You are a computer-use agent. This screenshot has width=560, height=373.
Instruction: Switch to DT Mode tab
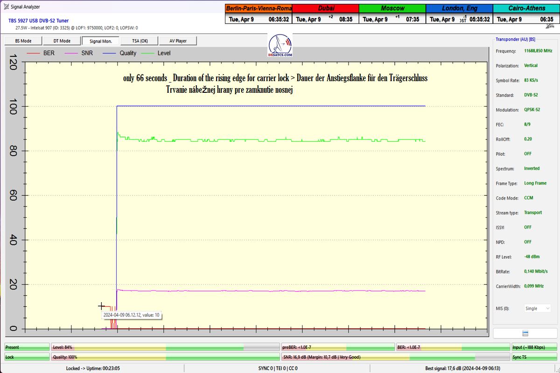click(62, 41)
